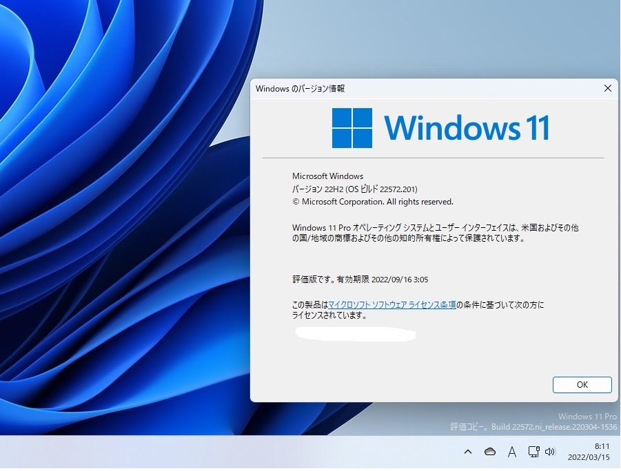Select the 'Microsoft Windows' text line
621x471 pixels.
327,176
